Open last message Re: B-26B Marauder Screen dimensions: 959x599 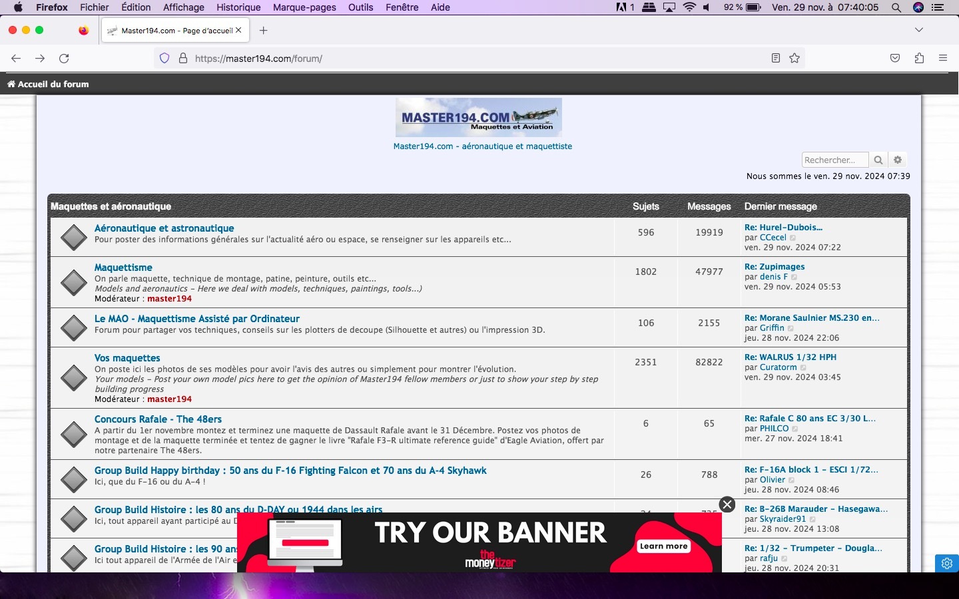coord(816,508)
